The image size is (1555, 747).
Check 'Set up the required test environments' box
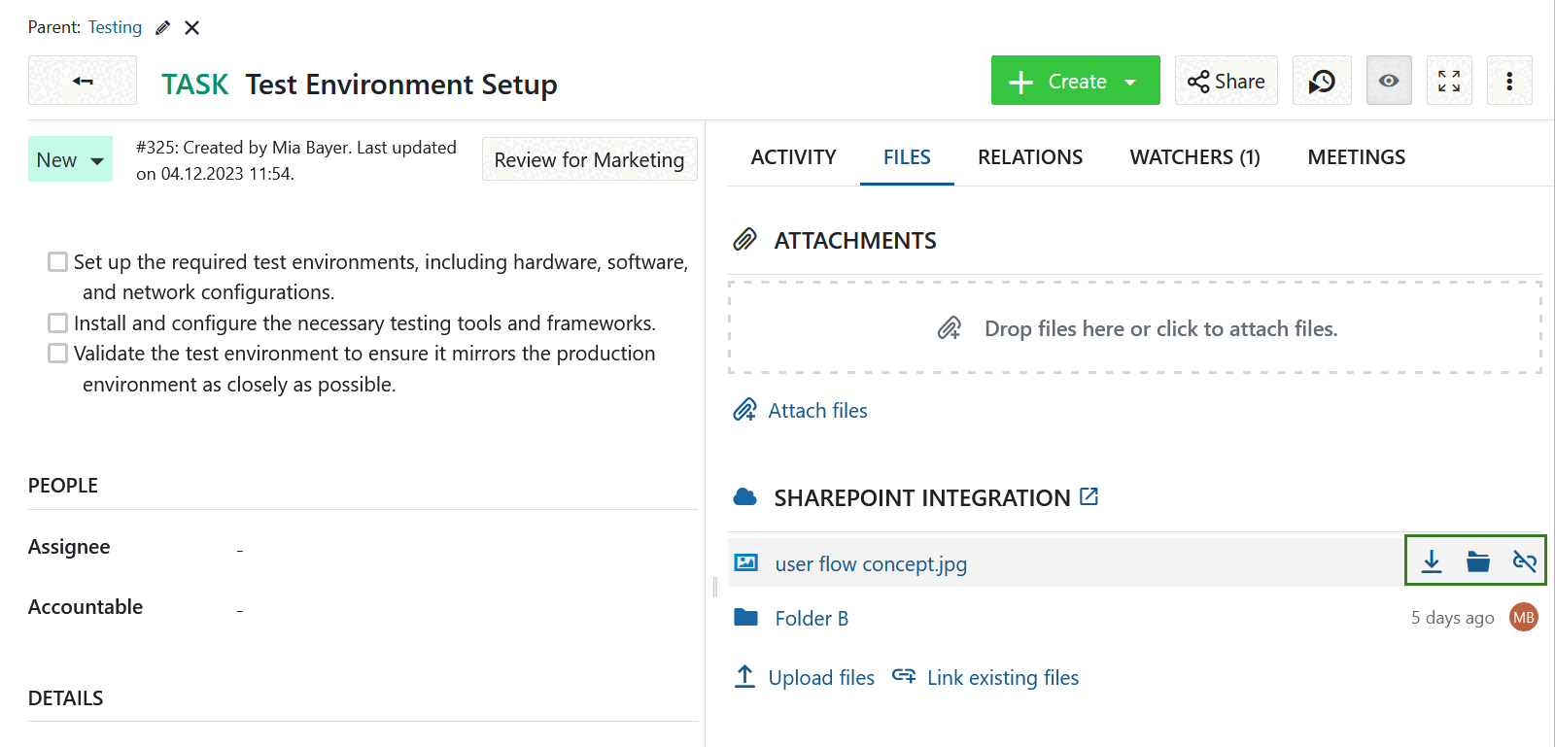coord(58,262)
